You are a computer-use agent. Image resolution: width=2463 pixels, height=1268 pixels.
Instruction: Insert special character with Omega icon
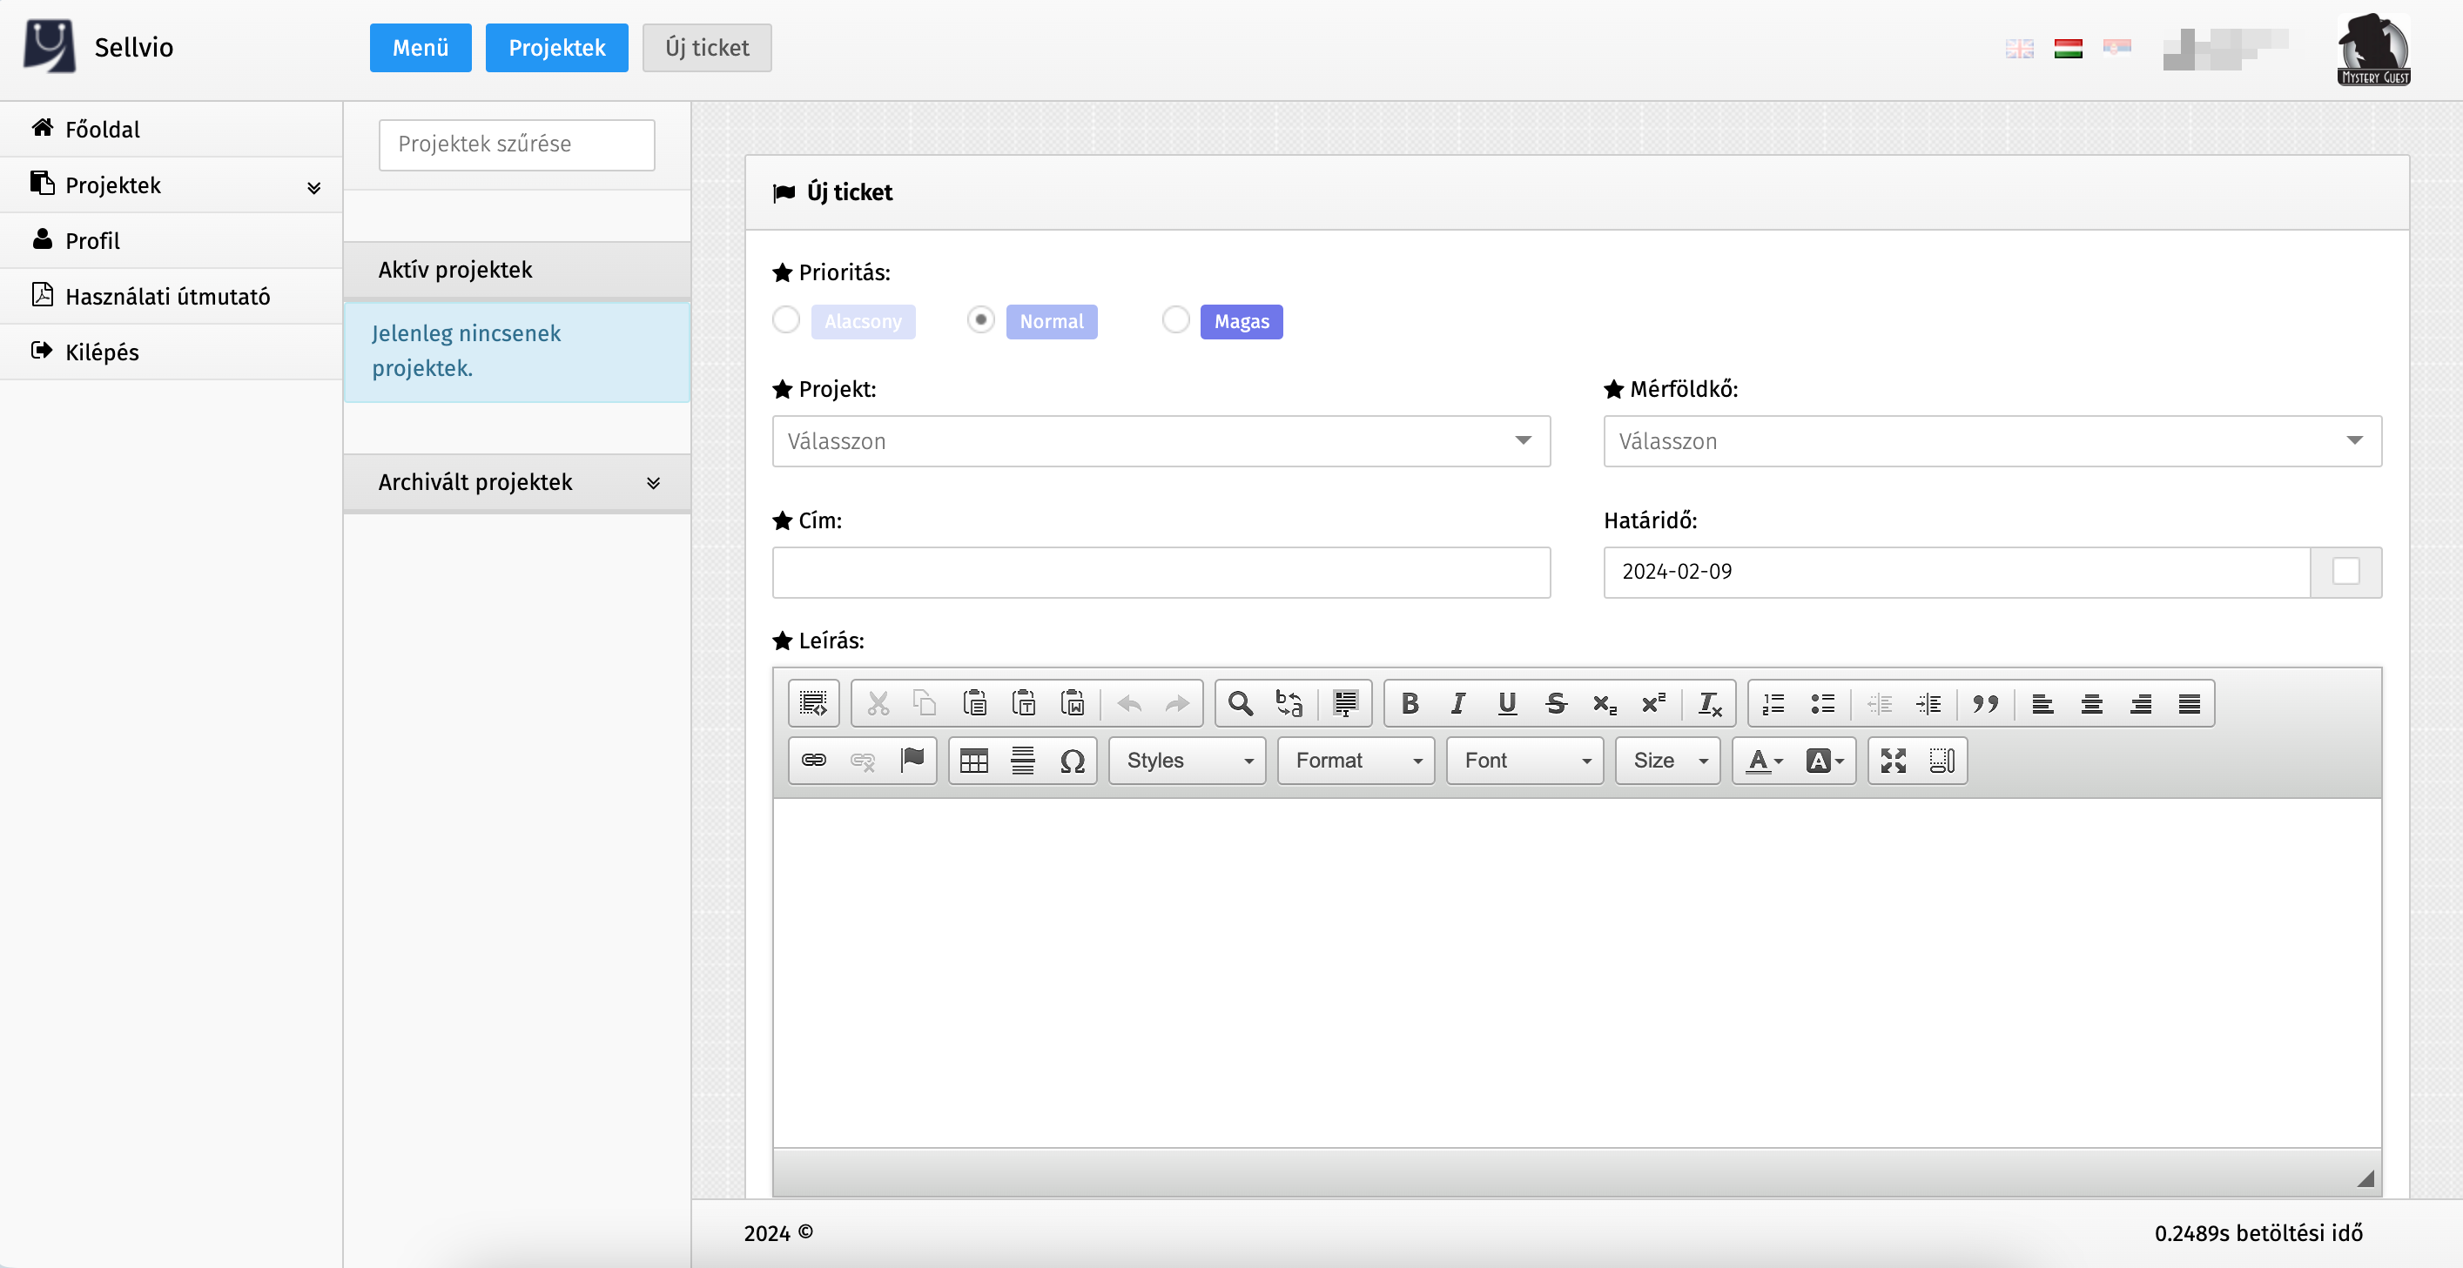(1072, 761)
